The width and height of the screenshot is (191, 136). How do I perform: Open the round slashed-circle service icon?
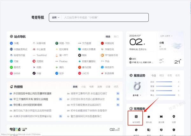pyautogui.click(x=136, y=130)
